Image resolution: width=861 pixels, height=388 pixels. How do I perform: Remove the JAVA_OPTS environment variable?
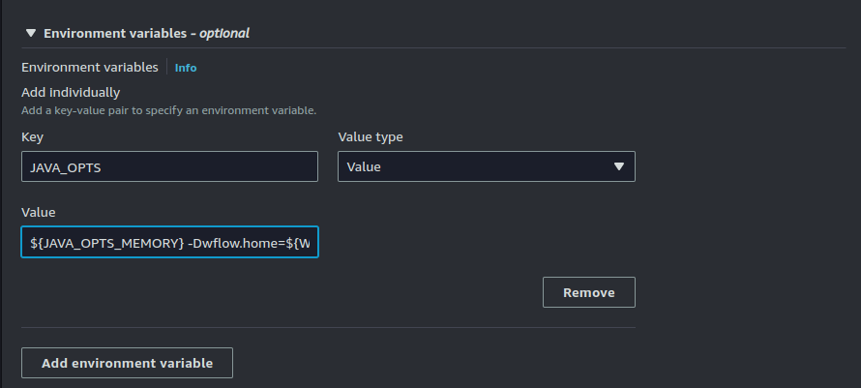[x=588, y=292]
